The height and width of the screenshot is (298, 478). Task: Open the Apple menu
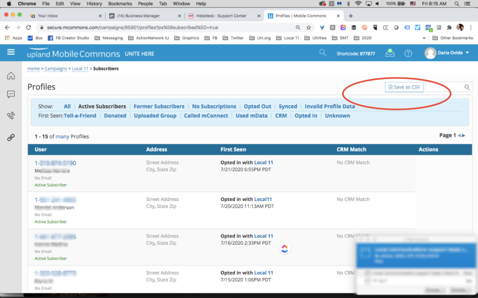(9, 4)
